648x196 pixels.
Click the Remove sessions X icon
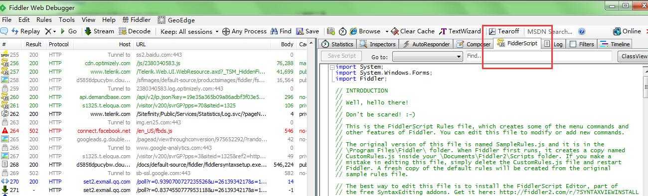coord(48,31)
